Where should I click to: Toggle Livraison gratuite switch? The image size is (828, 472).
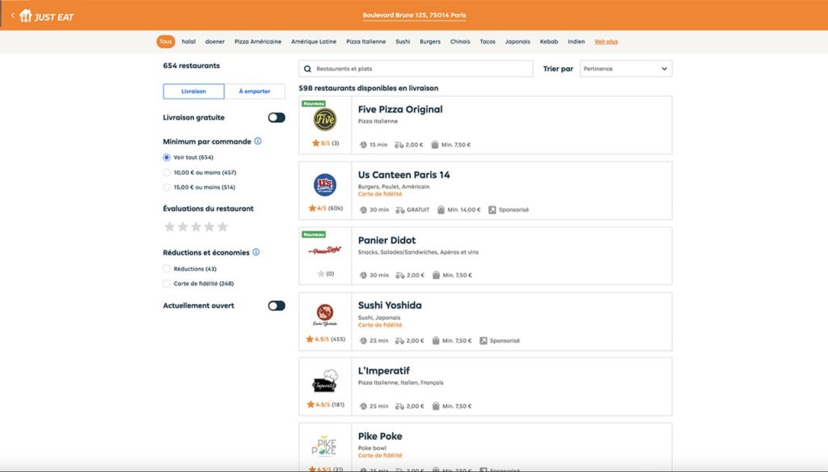pyautogui.click(x=277, y=117)
